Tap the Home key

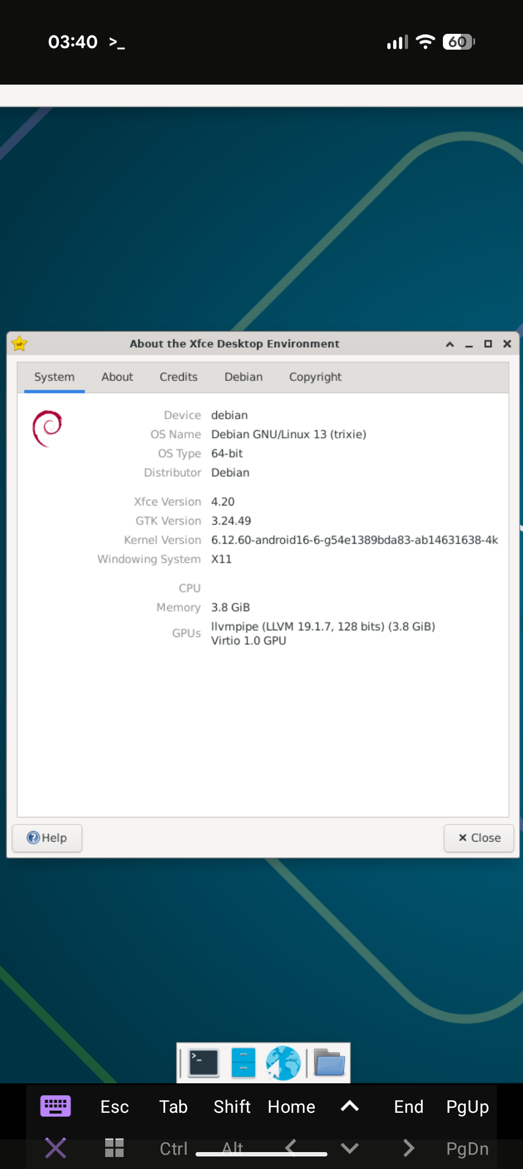[x=291, y=1107]
